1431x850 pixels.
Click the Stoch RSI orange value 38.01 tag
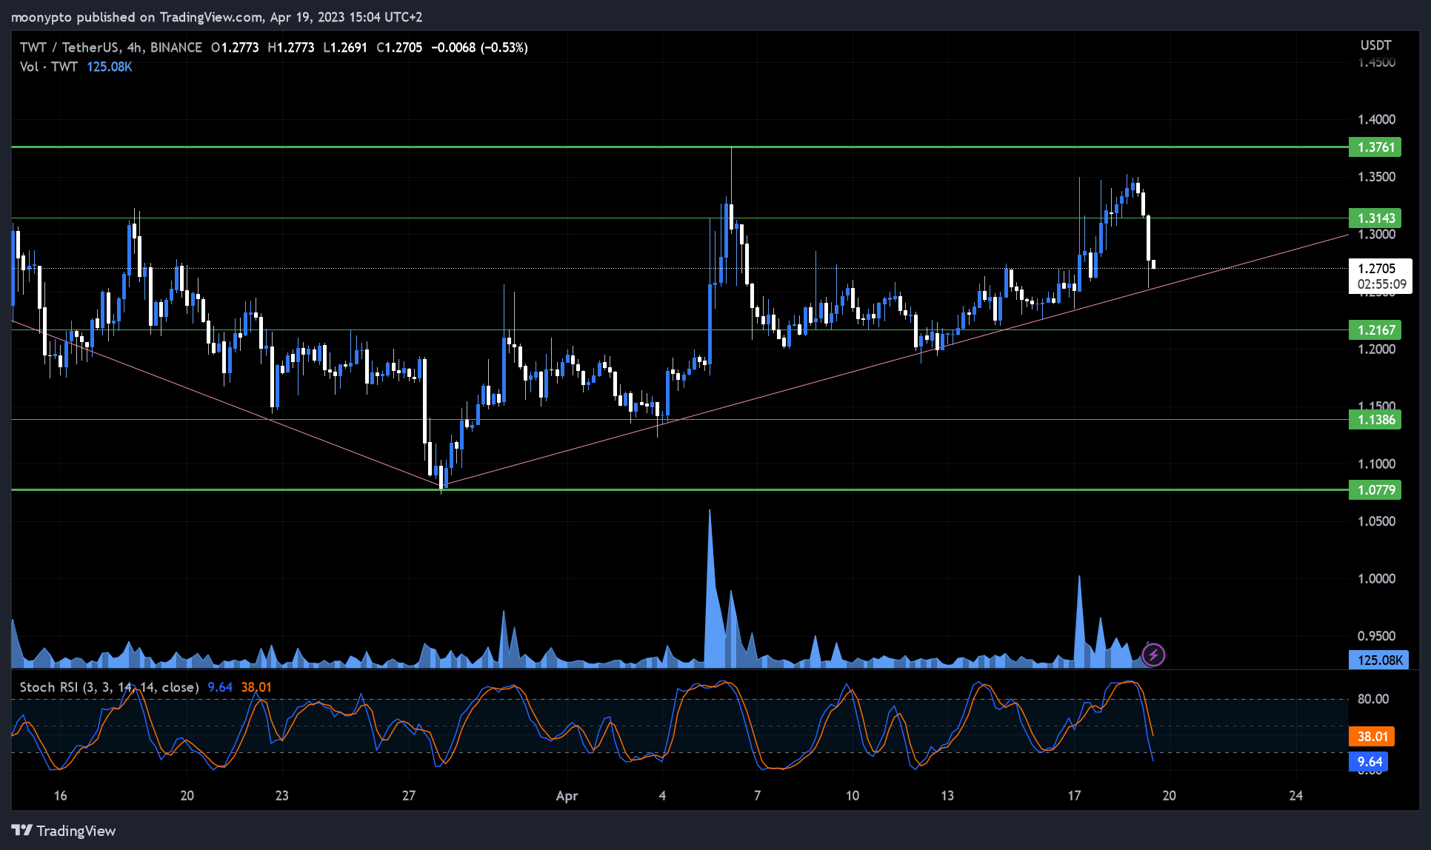tap(1372, 737)
